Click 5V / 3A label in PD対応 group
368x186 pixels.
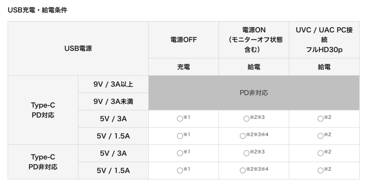[113, 119]
